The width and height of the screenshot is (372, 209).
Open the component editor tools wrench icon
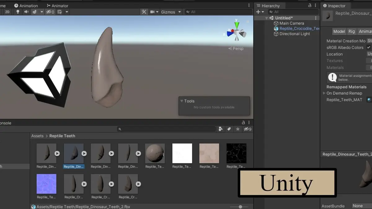[144, 12]
